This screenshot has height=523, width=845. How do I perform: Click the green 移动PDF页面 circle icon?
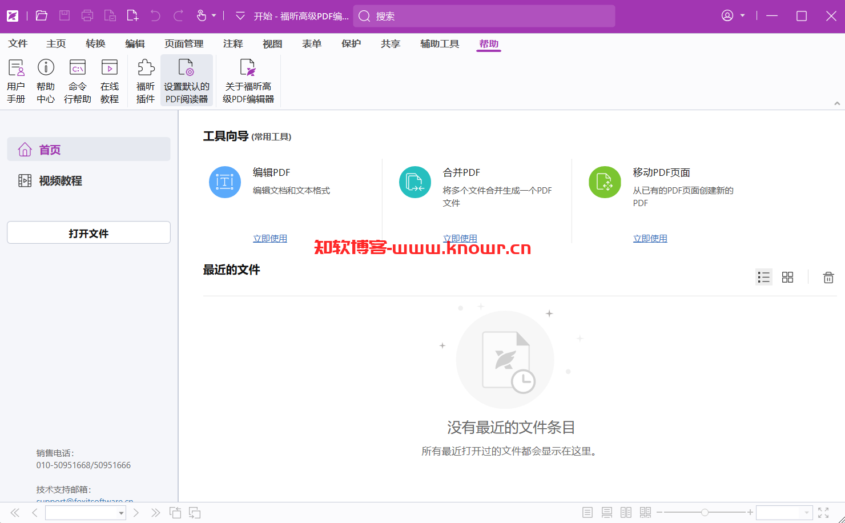pos(605,182)
